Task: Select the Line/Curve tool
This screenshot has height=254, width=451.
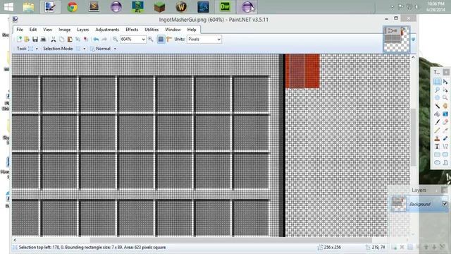Action: pos(445,146)
